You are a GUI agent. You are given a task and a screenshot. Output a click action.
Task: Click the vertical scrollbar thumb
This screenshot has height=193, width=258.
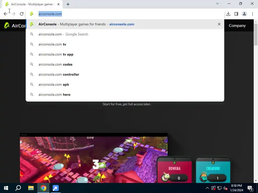tap(256, 35)
